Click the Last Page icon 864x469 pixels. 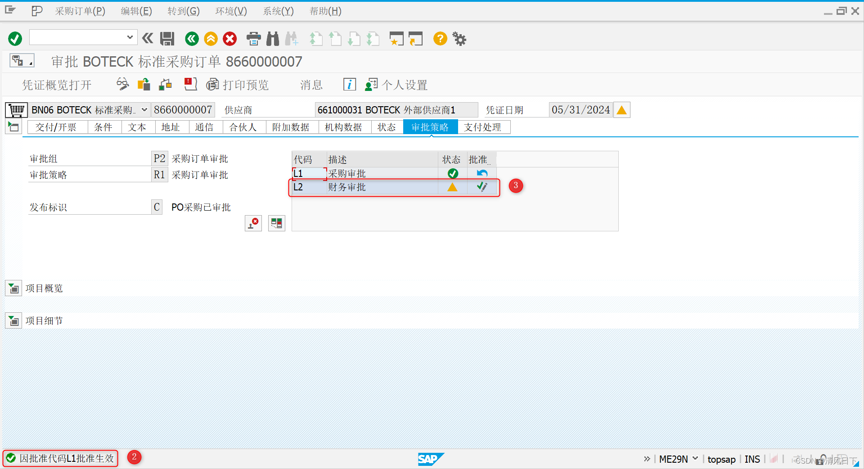(x=373, y=39)
